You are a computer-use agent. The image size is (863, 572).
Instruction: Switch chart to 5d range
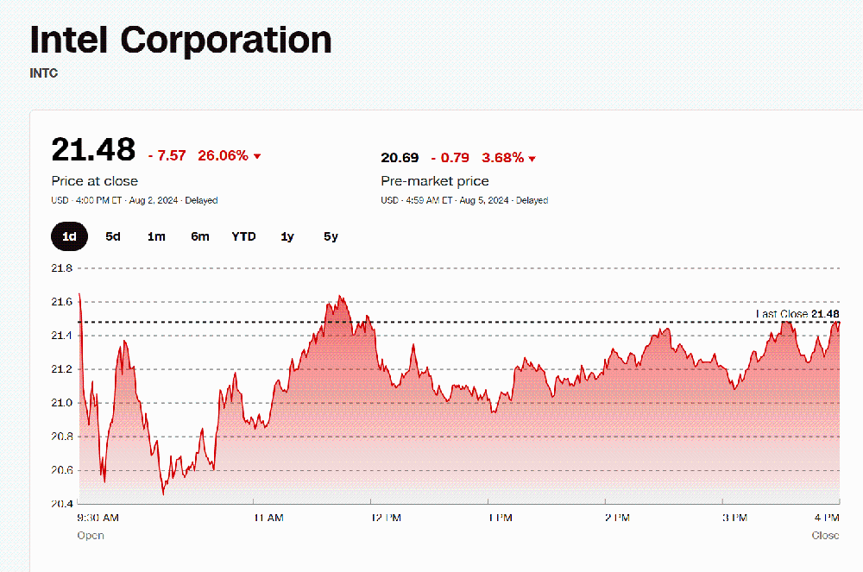click(x=113, y=236)
